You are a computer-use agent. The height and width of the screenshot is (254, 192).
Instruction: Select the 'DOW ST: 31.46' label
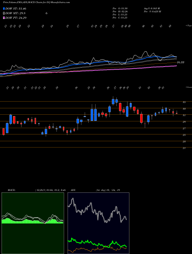(x=16, y=8)
